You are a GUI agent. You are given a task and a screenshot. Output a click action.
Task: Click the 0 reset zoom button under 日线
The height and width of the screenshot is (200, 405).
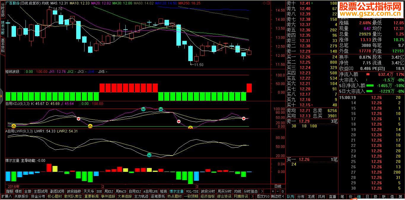point(283,191)
